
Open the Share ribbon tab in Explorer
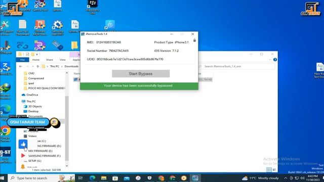pyautogui.click(x=50, y=60)
